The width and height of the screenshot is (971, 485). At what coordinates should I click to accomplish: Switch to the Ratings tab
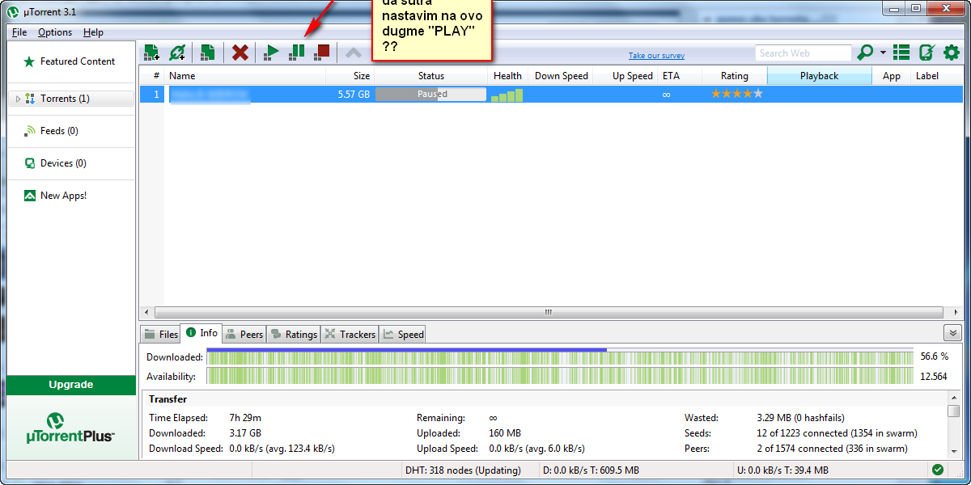294,334
